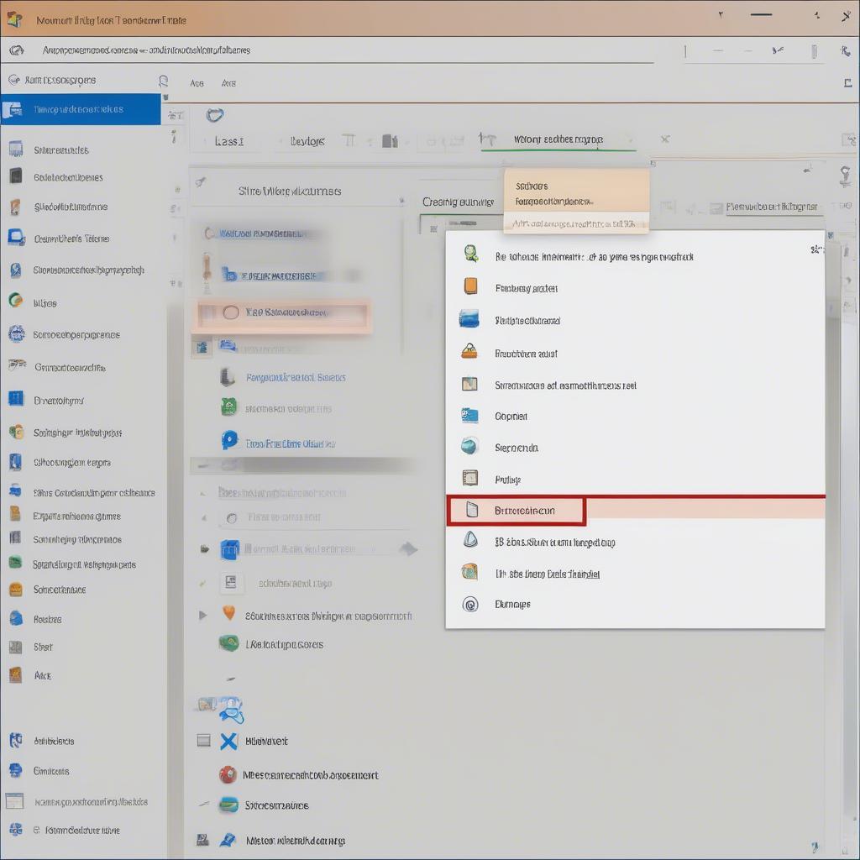Click the blue link text beside the grey tower icon
The image size is (860, 860).
click(296, 377)
